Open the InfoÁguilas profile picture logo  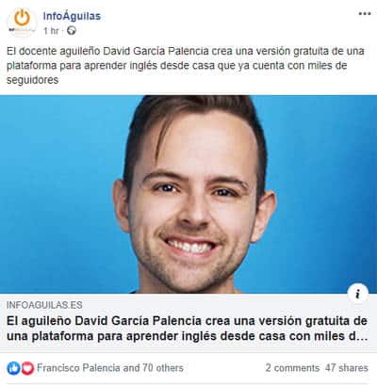point(22,23)
